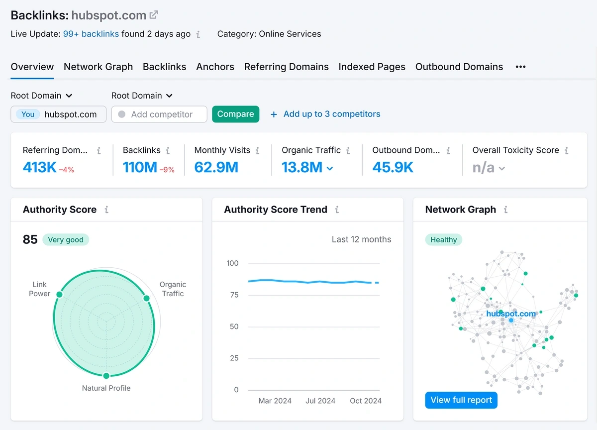
Task: Click the 45.9K outbound domains value
Action: tap(393, 168)
